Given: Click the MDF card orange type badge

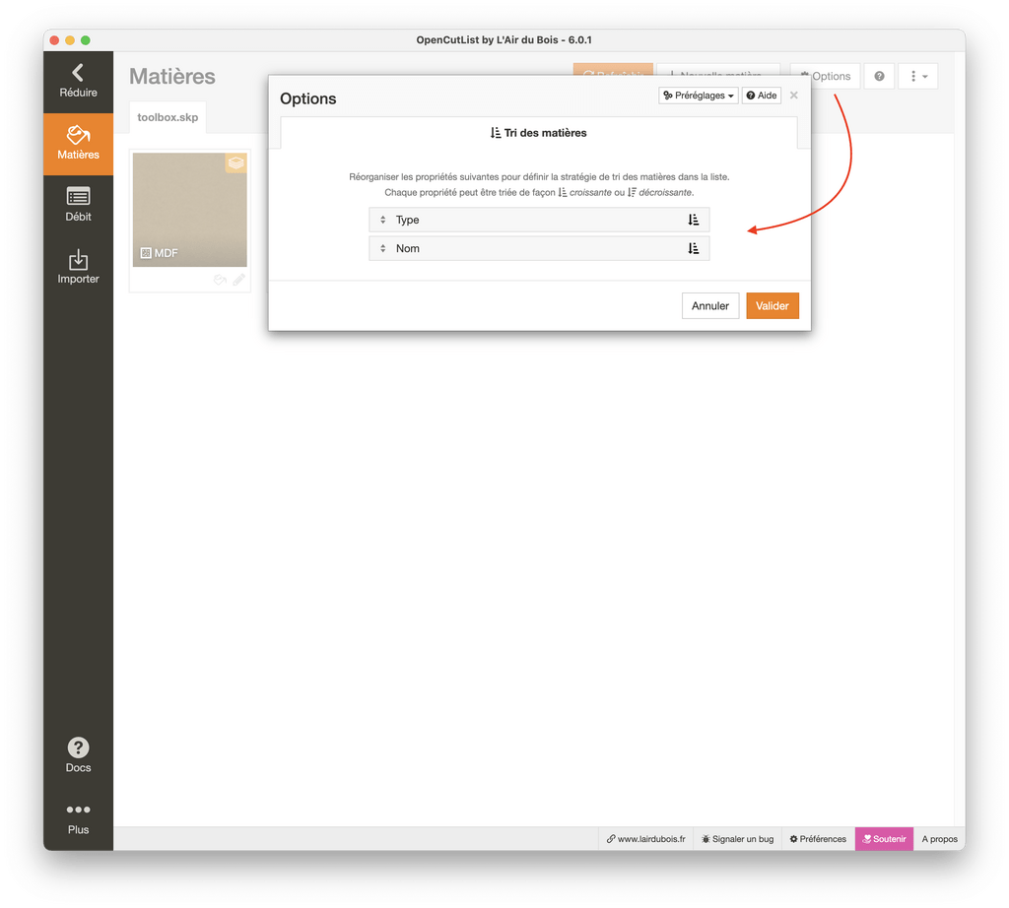Looking at the screenshot, I should [236, 162].
